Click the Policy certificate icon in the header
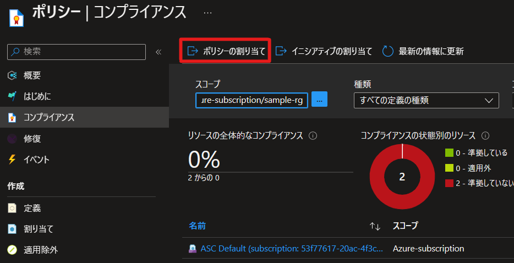Image resolution: width=514 pixels, height=263 pixels. tap(16, 18)
